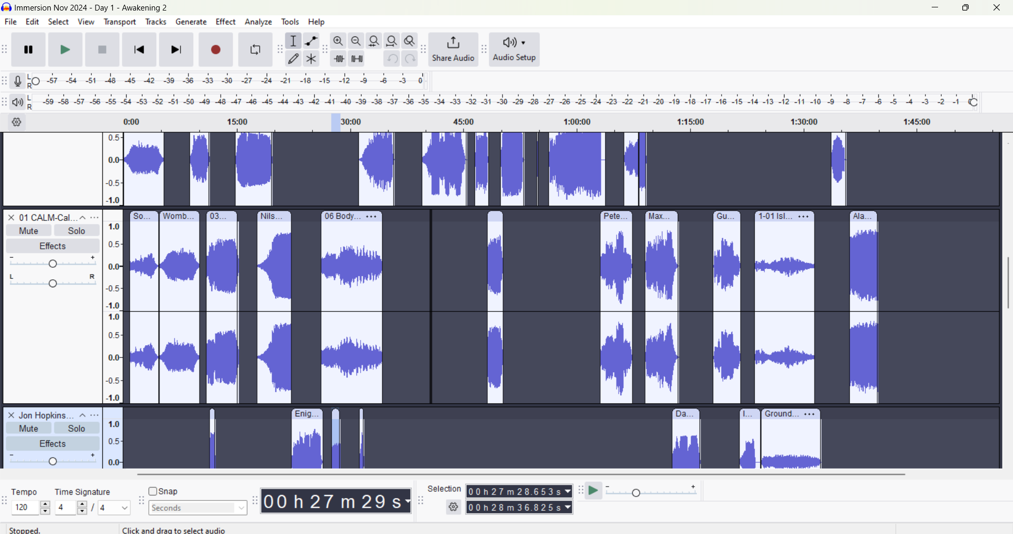Click the Silence audio selection icon

point(357,59)
